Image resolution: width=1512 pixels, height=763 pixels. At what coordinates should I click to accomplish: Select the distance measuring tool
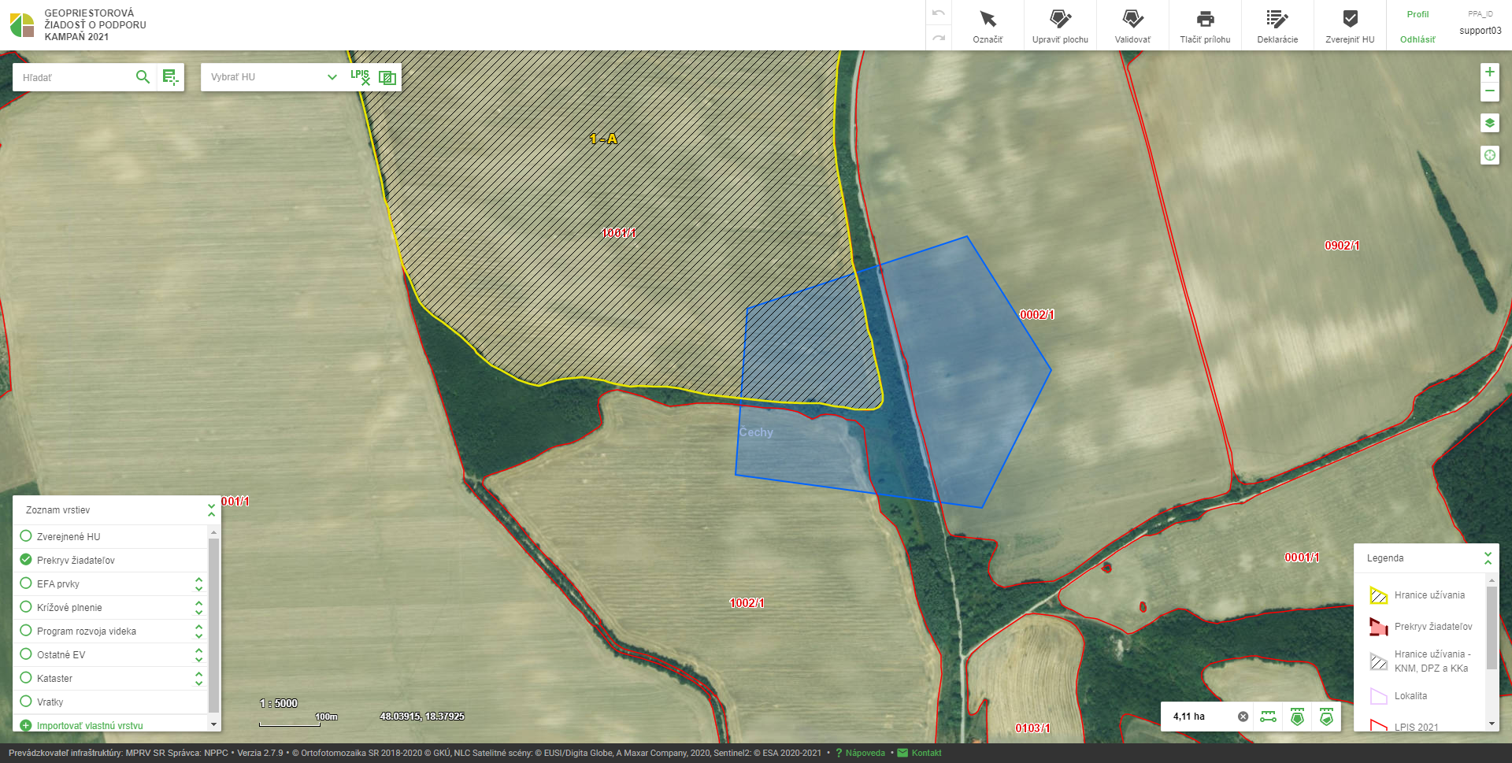[1268, 717]
